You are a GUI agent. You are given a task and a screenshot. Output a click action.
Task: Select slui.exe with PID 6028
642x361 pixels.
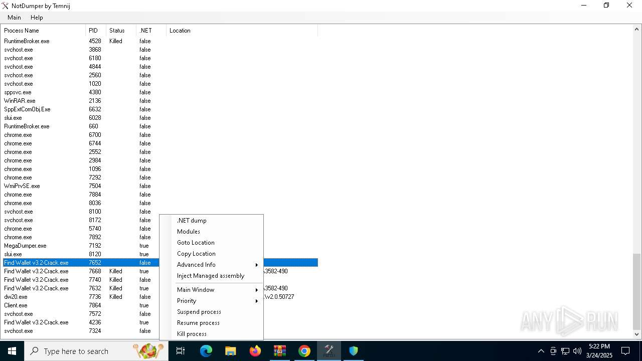160,118
